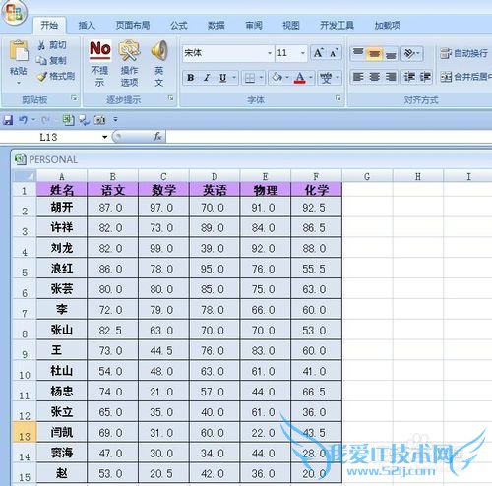
Task: Toggle bold with the B button
Action: tap(190, 78)
